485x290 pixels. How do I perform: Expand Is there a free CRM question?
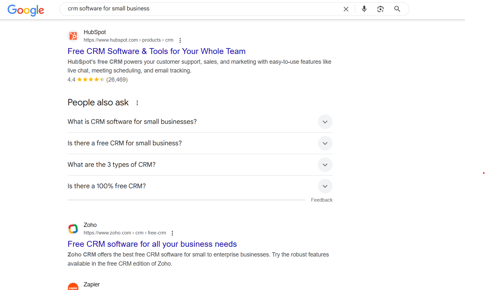[200, 143]
